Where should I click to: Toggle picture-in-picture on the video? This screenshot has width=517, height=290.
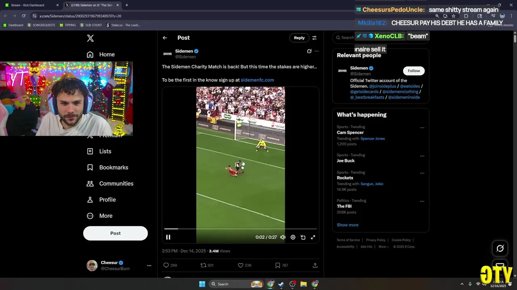303,237
